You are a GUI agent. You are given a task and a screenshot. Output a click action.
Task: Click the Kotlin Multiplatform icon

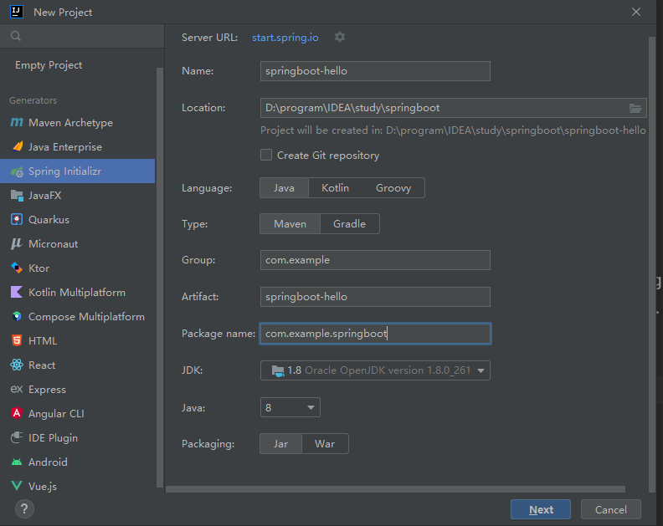pyautogui.click(x=17, y=292)
